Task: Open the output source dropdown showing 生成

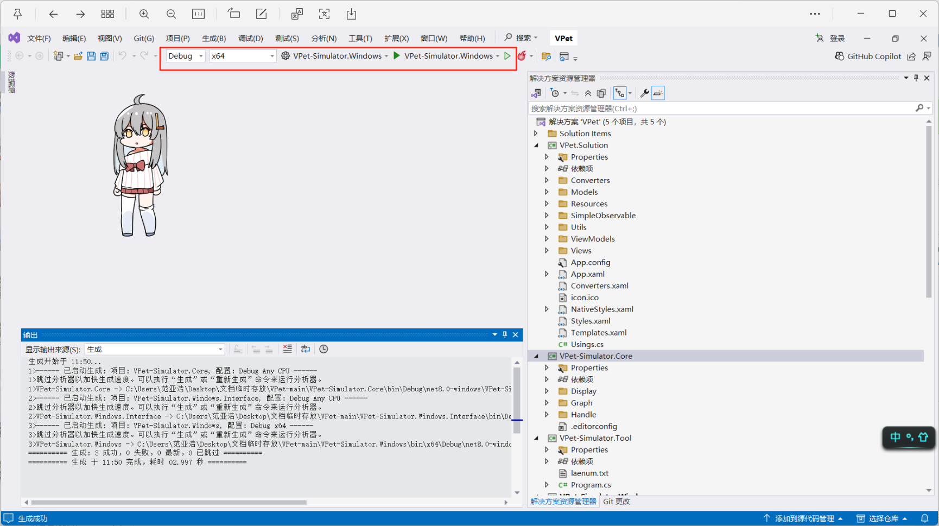Action: (155, 349)
